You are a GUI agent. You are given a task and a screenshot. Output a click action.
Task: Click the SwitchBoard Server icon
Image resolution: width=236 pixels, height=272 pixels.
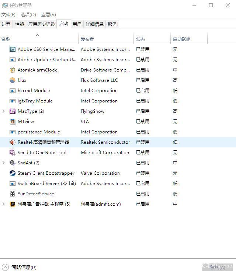(x=13, y=184)
